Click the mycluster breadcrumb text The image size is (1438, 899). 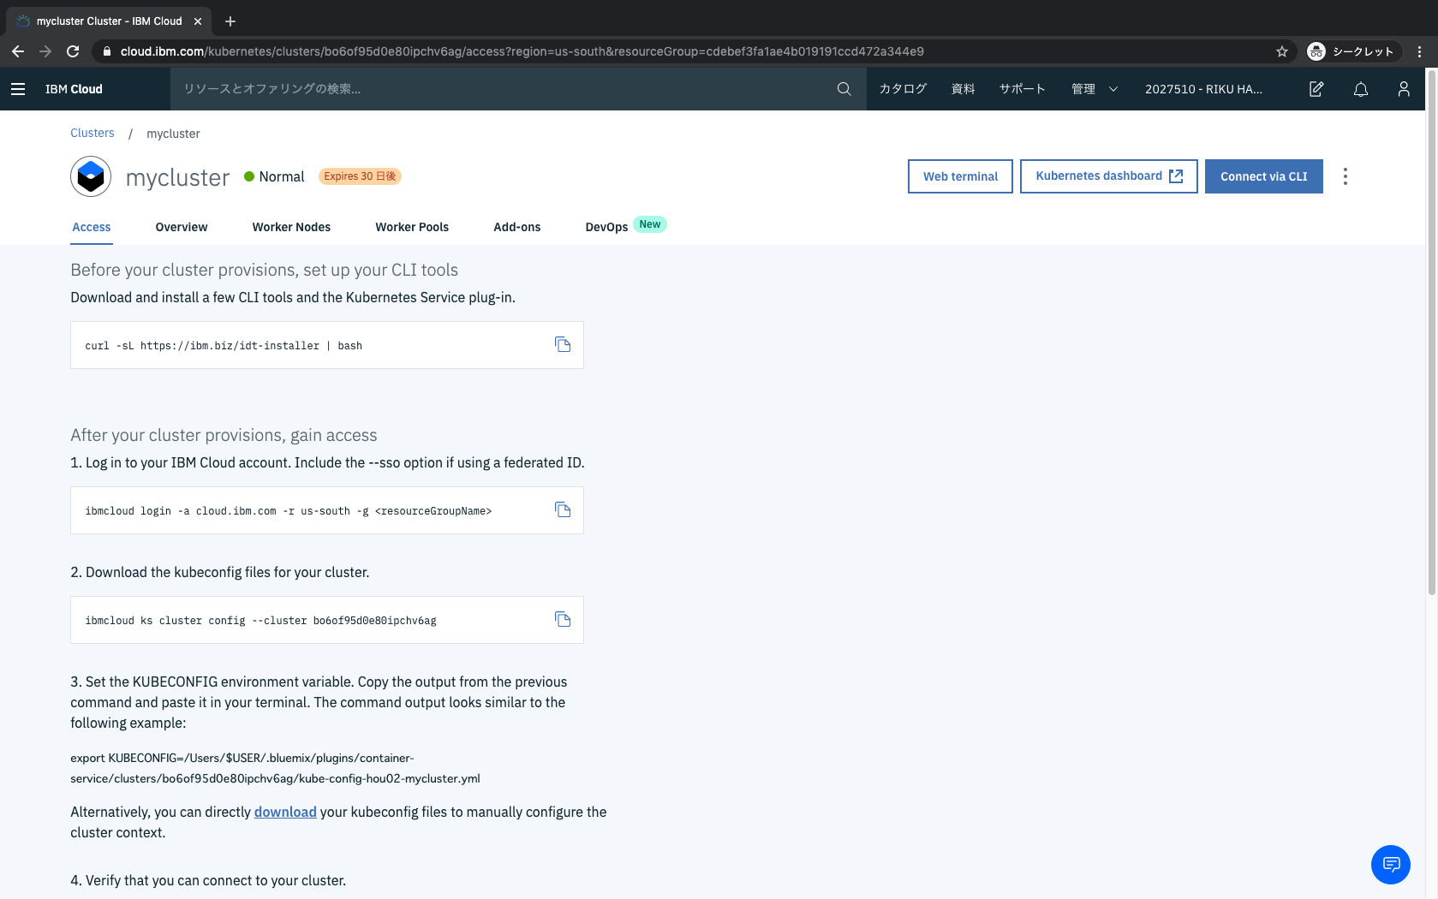click(x=173, y=134)
